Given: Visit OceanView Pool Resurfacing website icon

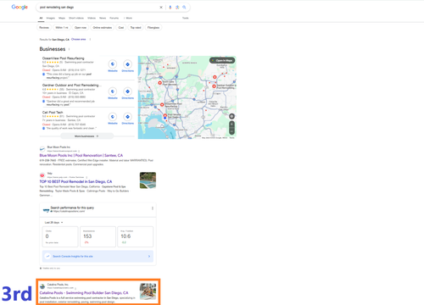Looking at the screenshot, I should click(113, 64).
